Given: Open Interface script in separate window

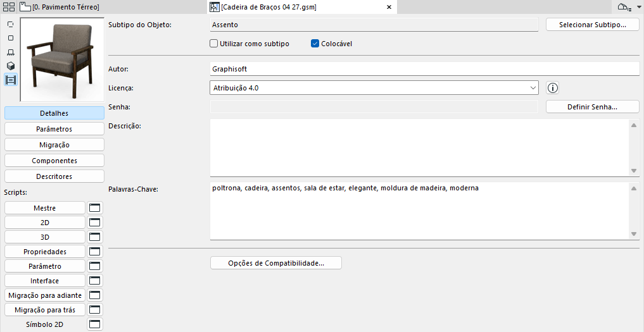Looking at the screenshot, I should point(95,281).
